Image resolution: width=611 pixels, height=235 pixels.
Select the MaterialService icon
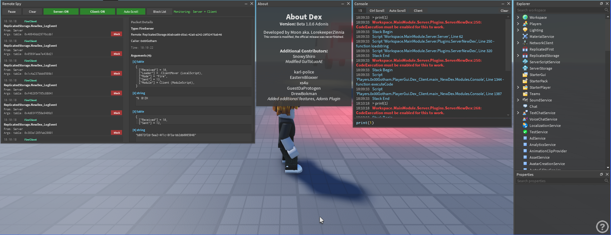525,37
